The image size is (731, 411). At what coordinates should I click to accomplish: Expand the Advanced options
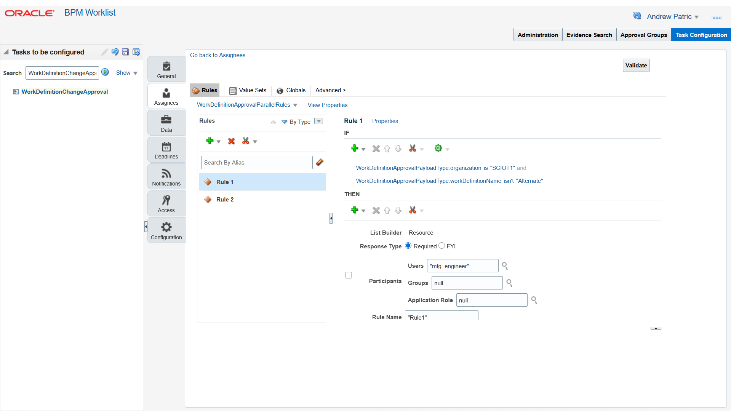(330, 90)
